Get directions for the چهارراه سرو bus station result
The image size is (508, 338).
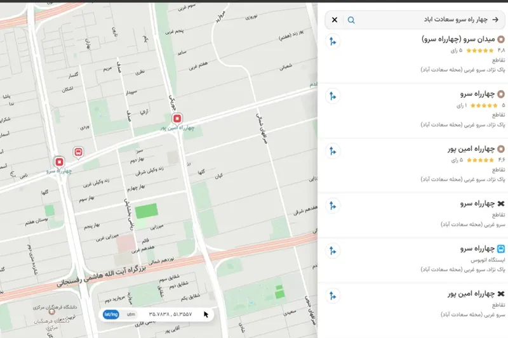click(333, 250)
